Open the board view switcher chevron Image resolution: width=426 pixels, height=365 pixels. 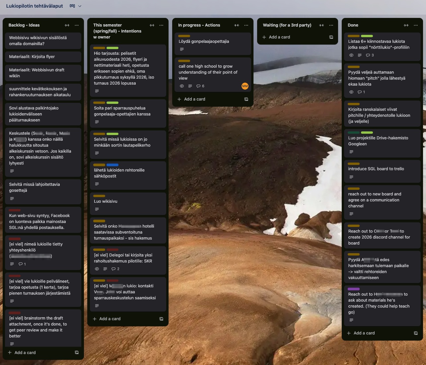(80, 6)
